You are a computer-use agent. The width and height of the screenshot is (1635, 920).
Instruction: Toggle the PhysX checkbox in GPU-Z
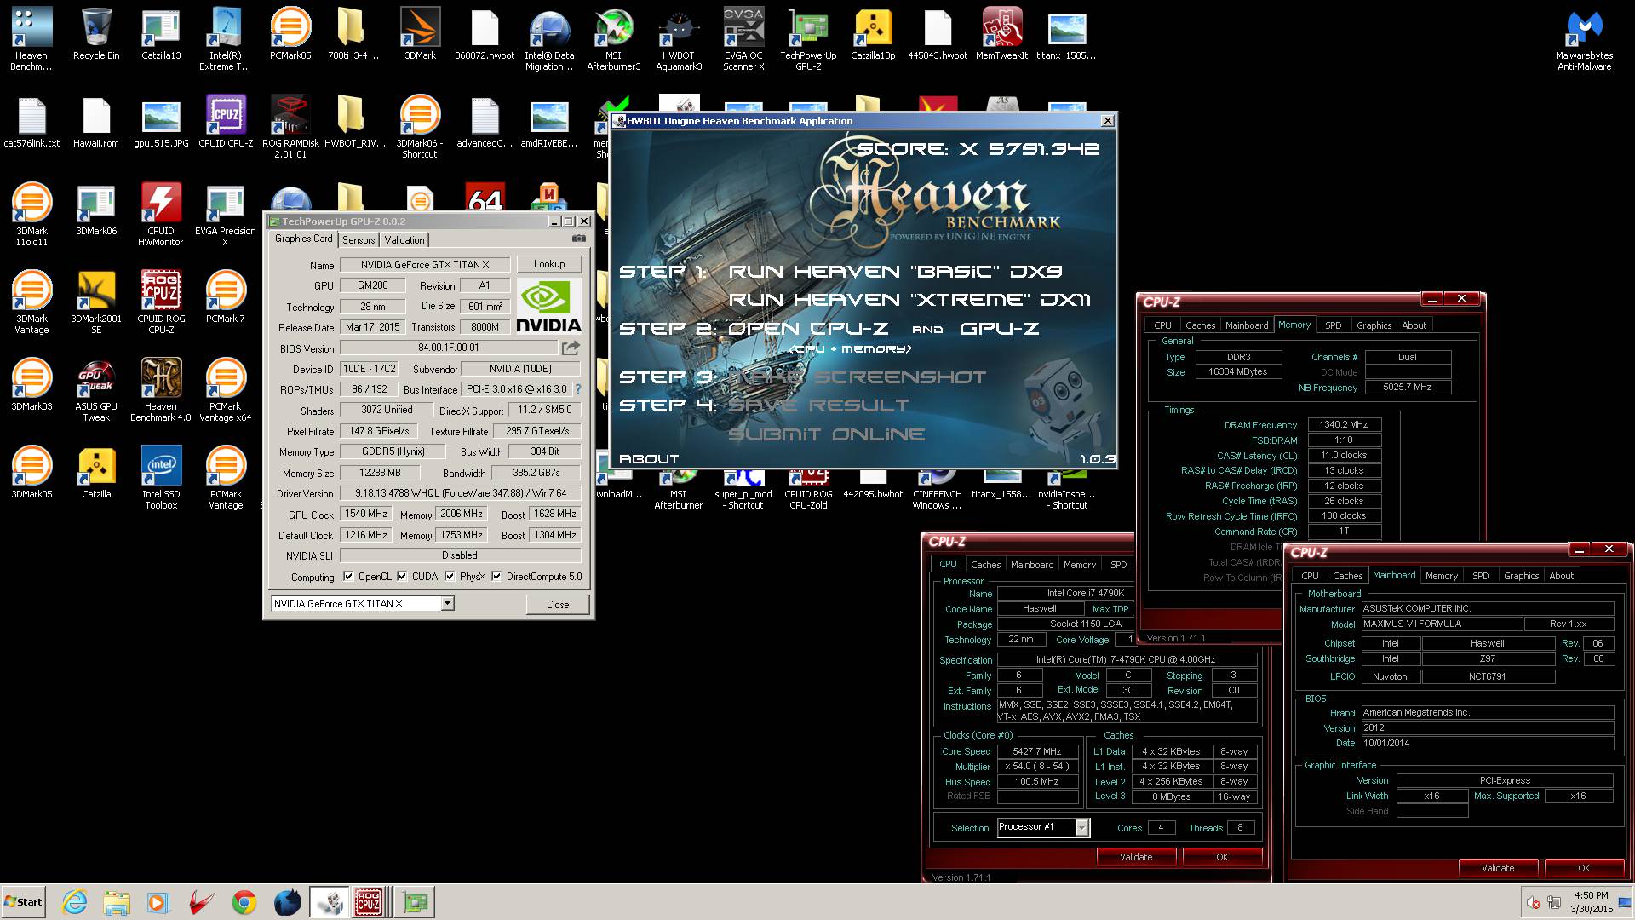click(450, 577)
